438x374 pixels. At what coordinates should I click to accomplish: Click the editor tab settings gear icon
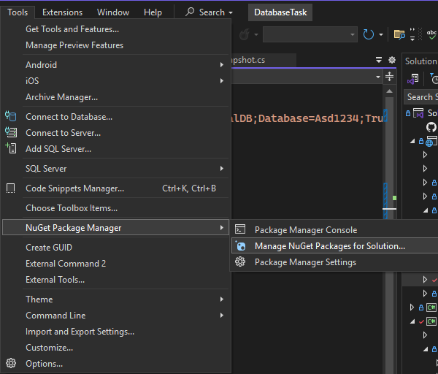coord(392,61)
